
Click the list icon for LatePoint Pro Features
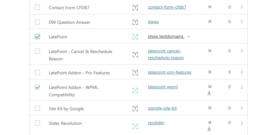click(x=209, y=72)
